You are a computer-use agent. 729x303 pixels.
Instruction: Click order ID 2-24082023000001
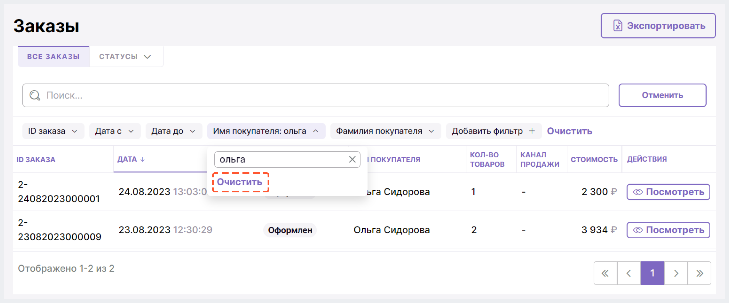pyautogui.click(x=59, y=192)
